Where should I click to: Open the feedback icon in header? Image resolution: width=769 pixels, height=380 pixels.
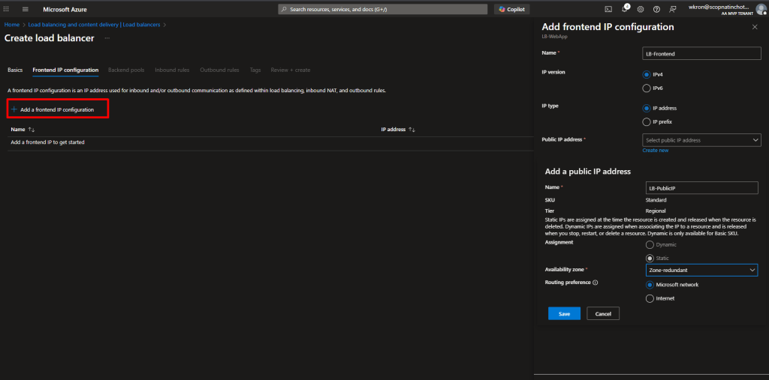tap(672, 9)
